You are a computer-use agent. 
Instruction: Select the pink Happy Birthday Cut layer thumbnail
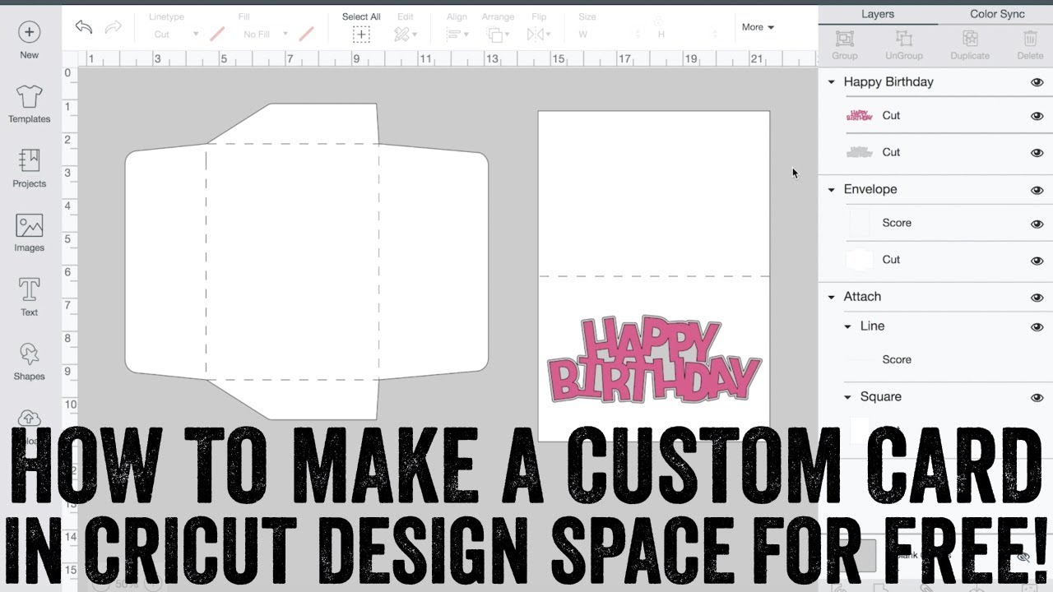tap(860, 116)
